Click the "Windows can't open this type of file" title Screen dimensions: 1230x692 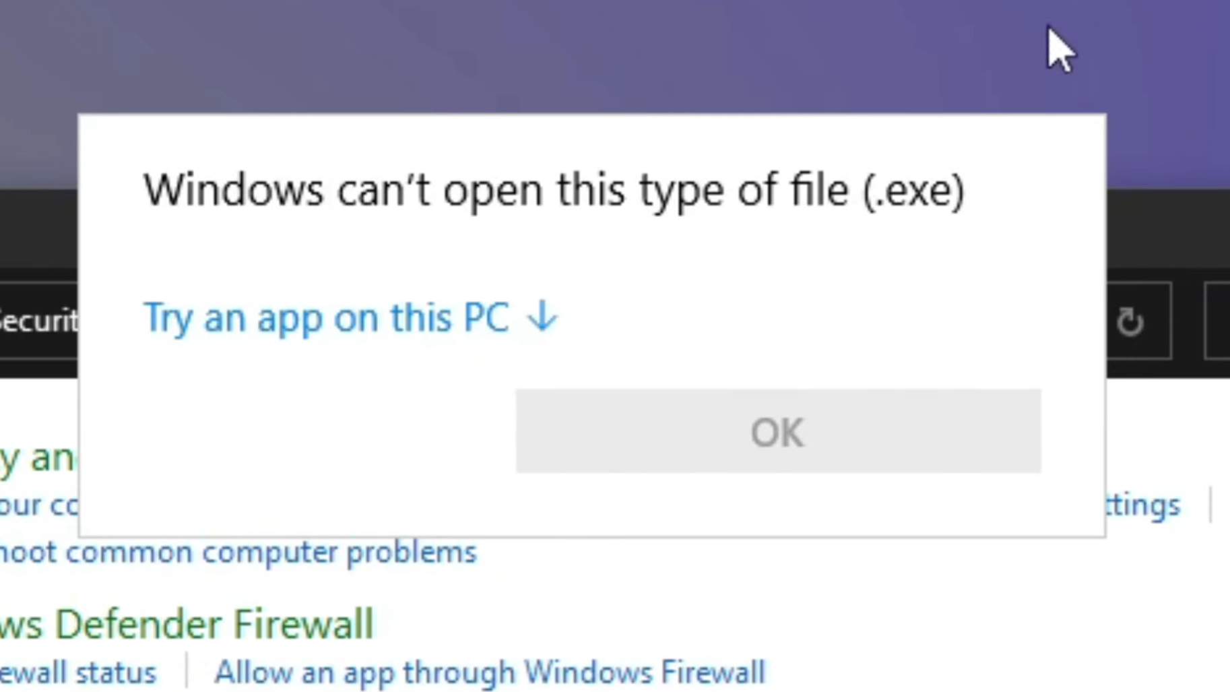coord(554,190)
